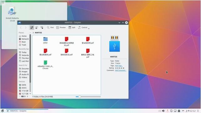201x113 pixels.
Task: Open the display configuration tray icon
Action: (175, 111)
